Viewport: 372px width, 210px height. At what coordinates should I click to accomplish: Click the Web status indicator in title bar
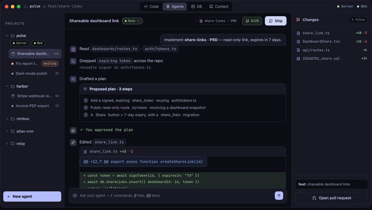point(362,6)
